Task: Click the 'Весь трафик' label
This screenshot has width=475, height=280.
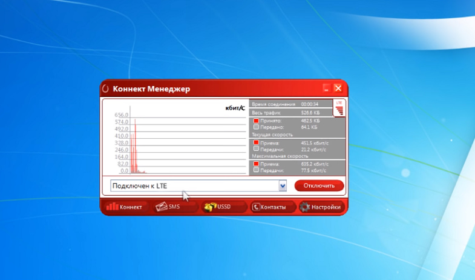Action: click(266, 113)
